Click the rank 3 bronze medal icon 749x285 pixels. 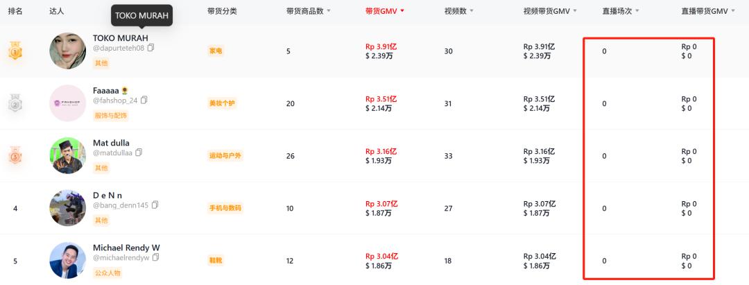click(15, 156)
